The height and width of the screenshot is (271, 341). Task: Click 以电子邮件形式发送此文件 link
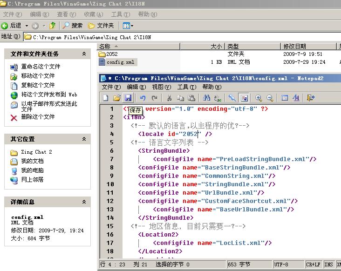[49, 106]
